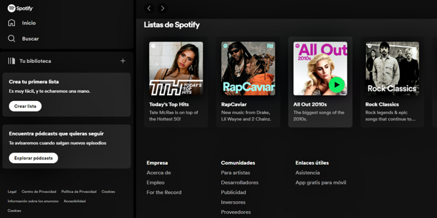Click 'Crea tu primera lista' heading
The width and height of the screenshot is (437, 218).
coord(34,82)
